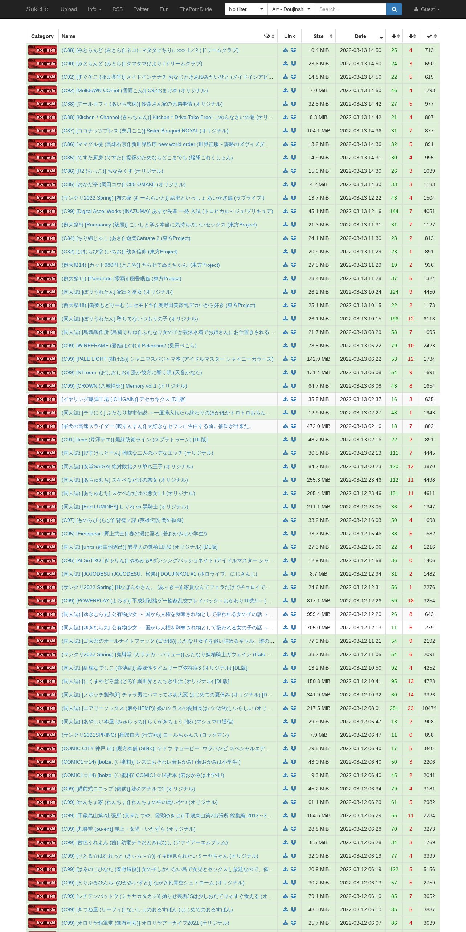This screenshot has height=932, width=466.
Task: Sort by seeders using the up-arrow header
Action: (394, 36)
